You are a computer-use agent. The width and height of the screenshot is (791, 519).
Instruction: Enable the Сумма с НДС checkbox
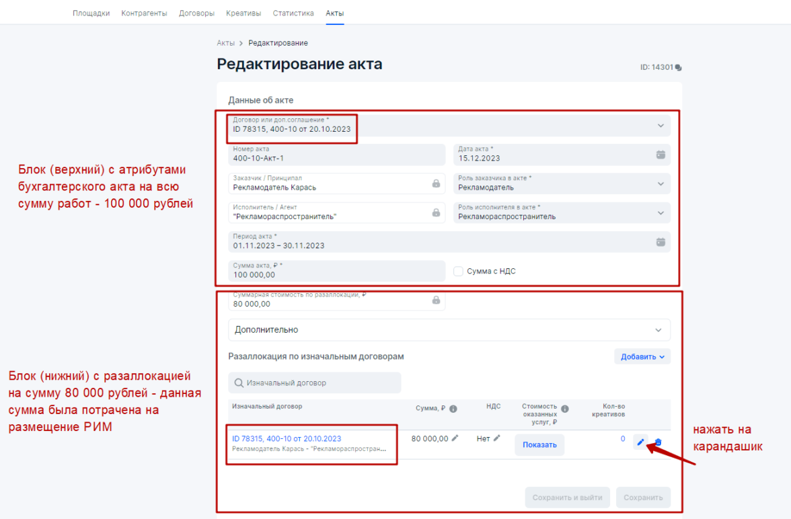point(458,272)
